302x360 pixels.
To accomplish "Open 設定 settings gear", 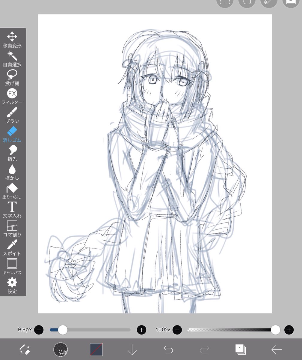I will (x=12, y=285).
